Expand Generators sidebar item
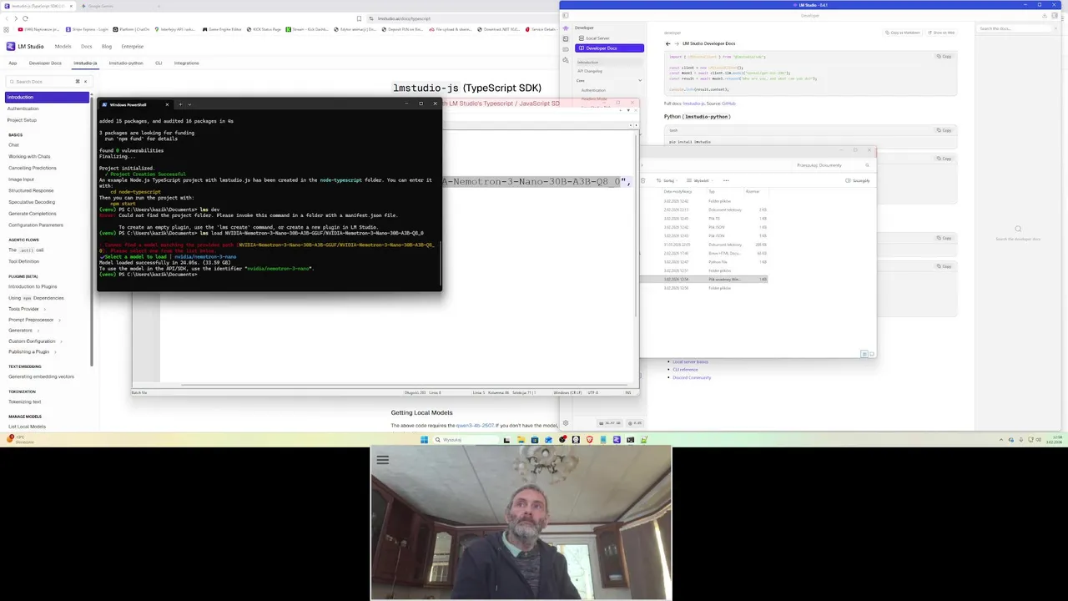This screenshot has width=1068, height=601. [39, 331]
